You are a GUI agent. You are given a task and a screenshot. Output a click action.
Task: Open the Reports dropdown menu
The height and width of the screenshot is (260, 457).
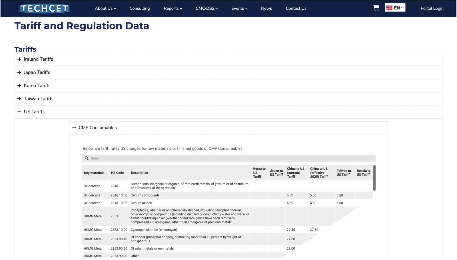[173, 8]
